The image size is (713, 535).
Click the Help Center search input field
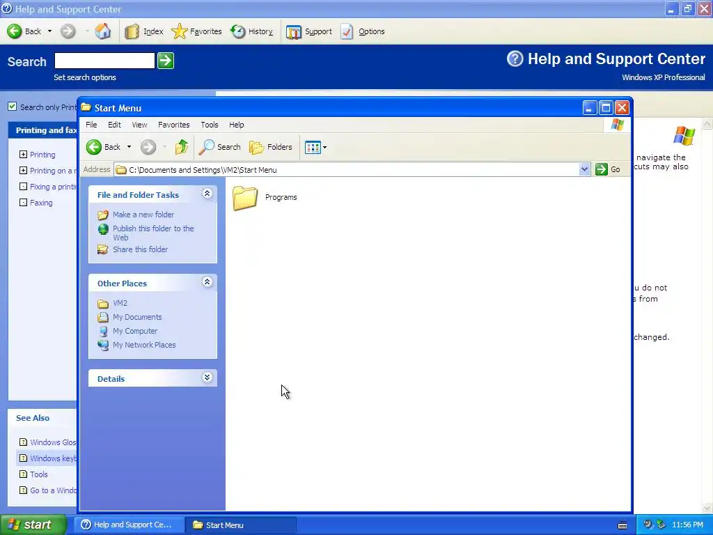click(104, 61)
